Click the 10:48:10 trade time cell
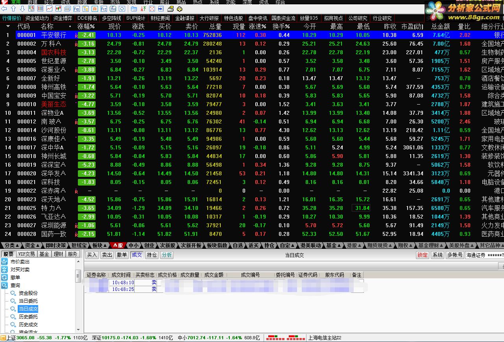The image size is (504, 342). [123, 283]
